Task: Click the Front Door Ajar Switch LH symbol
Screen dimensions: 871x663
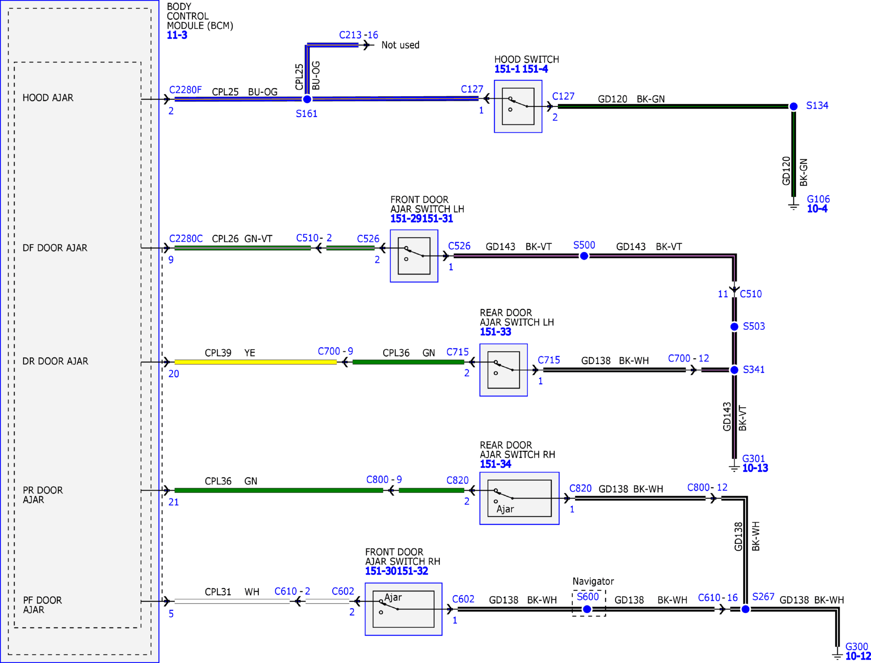Action: pyautogui.click(x=414, y=256)
